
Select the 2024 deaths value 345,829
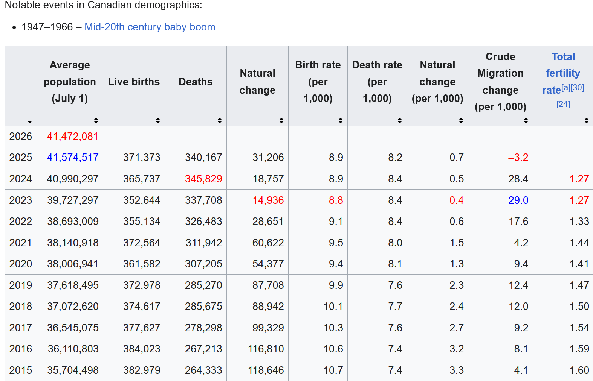click(x=203, y=179)
